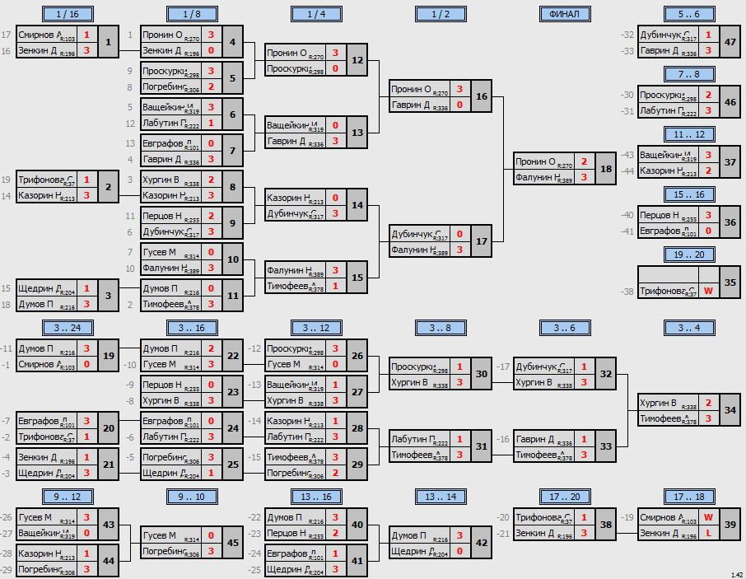Select the "3 .. 12" bracket header

316,328
